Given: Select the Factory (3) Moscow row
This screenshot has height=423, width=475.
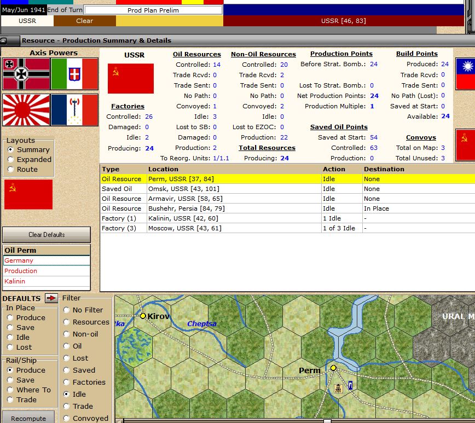Looking at the screenshot, I should [287, 228].
